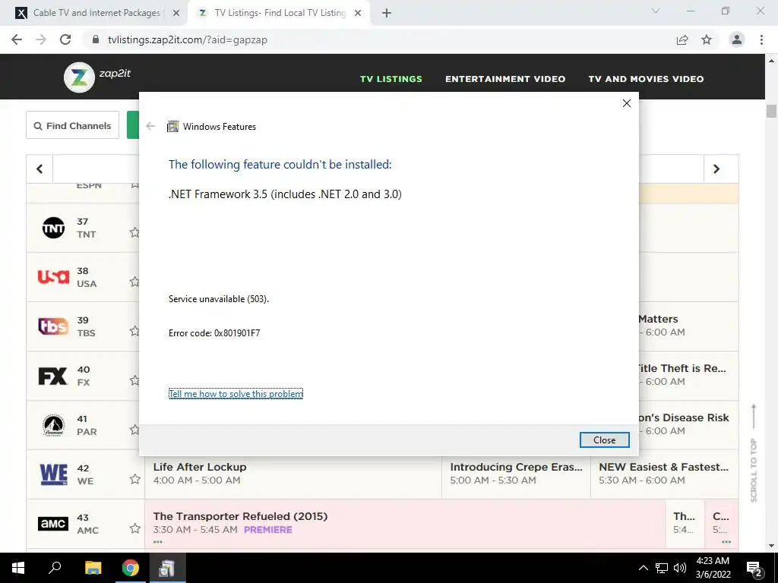Click the Close button in dialog
Viewport: 778px width, 583px height.
click(x=604, y=440)
